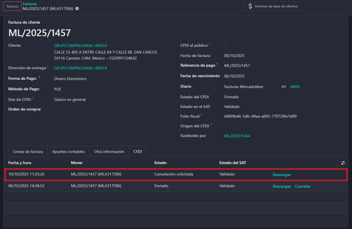Open the column settings icon in the CFDI table
This screenshot has height=229, width=352.
click(x=343, y=163)
